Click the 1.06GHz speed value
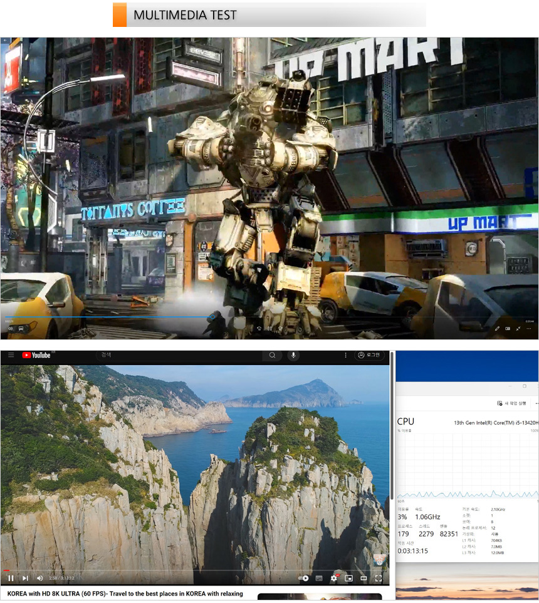The image size is (539, 603). [427, 517]
